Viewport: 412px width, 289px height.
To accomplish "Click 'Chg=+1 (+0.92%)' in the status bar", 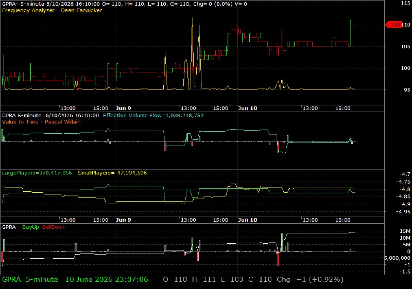I will 310,280.
